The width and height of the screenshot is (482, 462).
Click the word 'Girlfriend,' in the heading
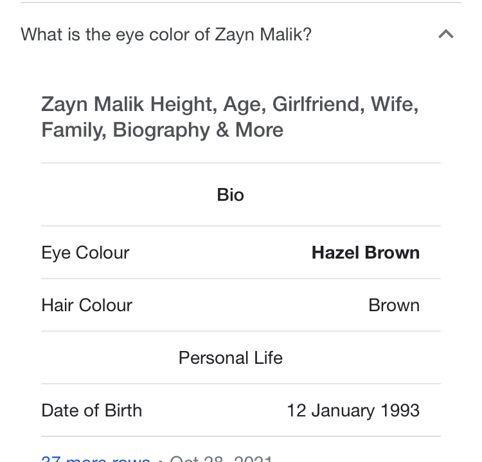point(319,104)
